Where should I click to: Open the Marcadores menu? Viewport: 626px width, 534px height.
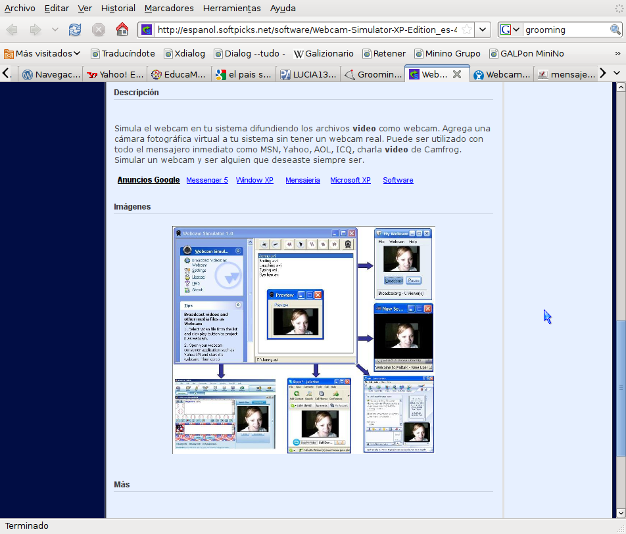169,8
